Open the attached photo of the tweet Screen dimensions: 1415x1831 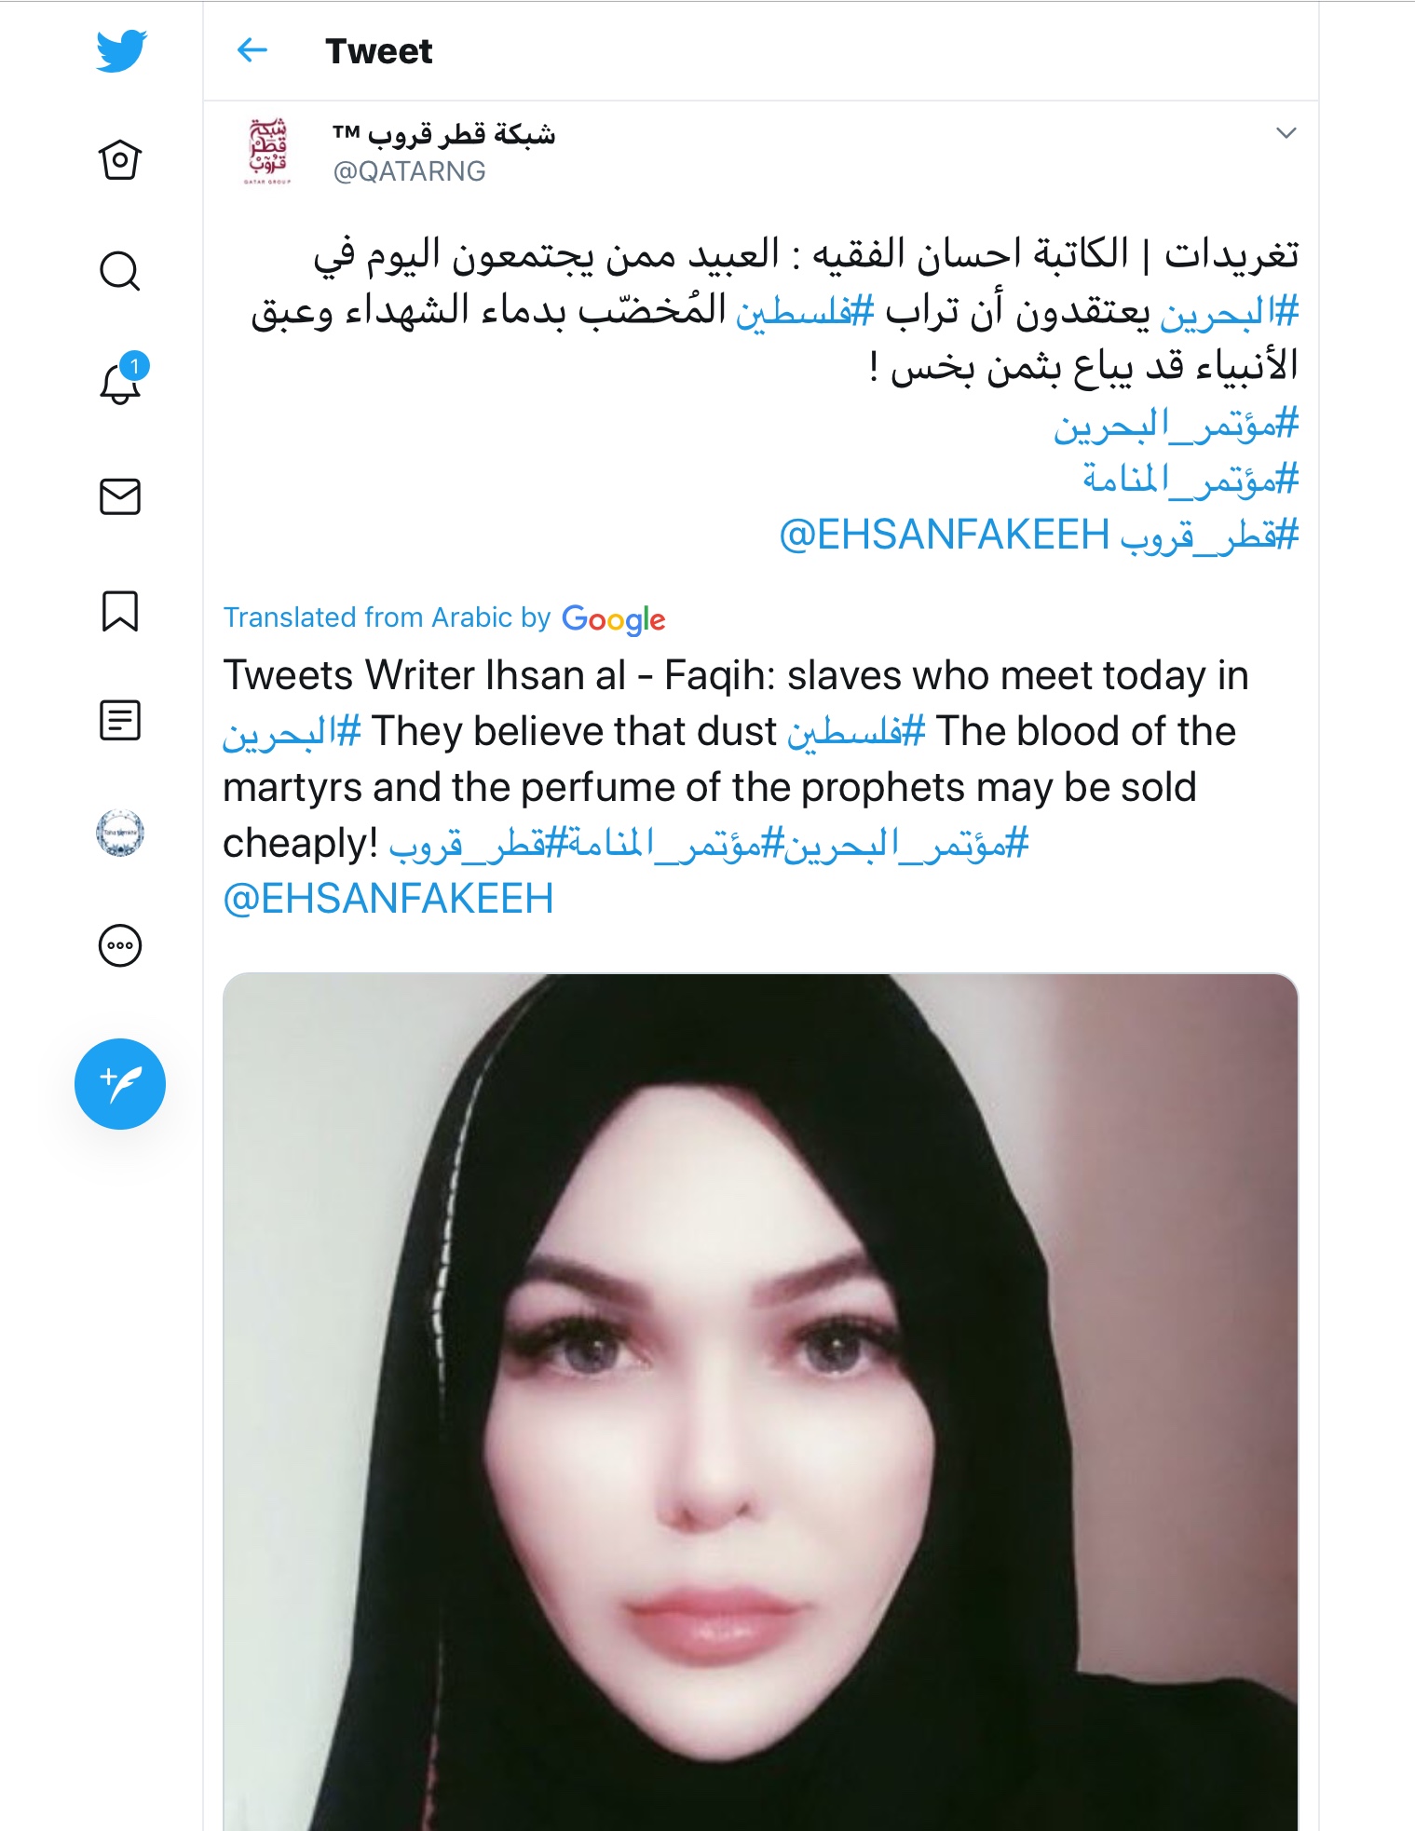[x=760, y=1402]
